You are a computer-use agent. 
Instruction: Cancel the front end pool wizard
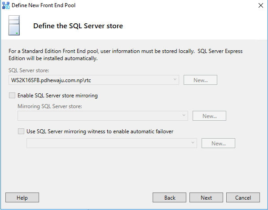click(243, 197)
